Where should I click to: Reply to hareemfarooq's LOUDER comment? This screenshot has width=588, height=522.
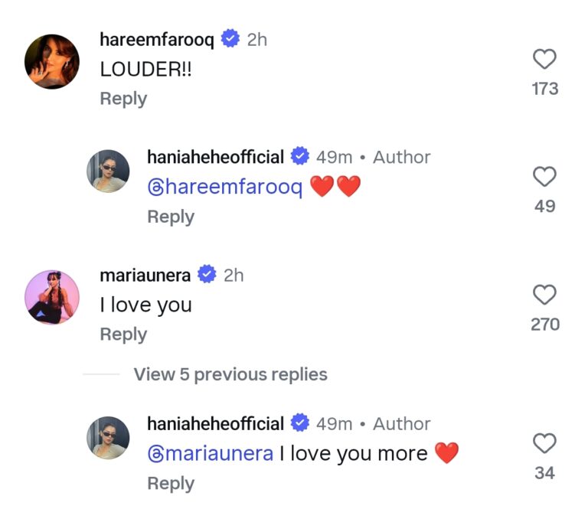point(123,99)
